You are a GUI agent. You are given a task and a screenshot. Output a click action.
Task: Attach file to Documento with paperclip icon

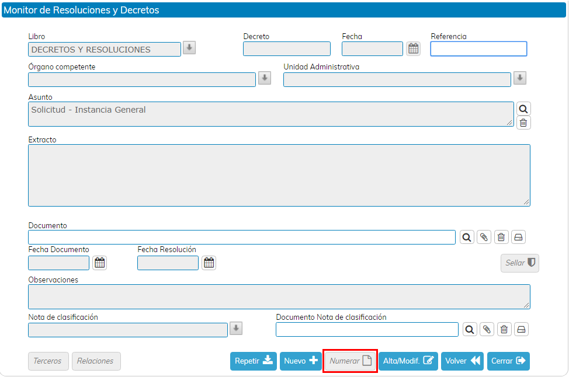coord(484,237)
